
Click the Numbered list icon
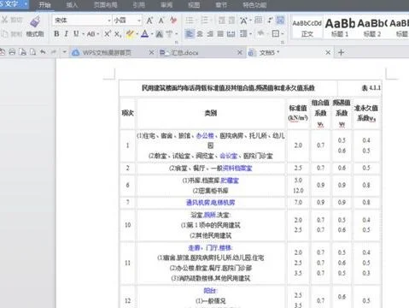(x=205, y=21)
